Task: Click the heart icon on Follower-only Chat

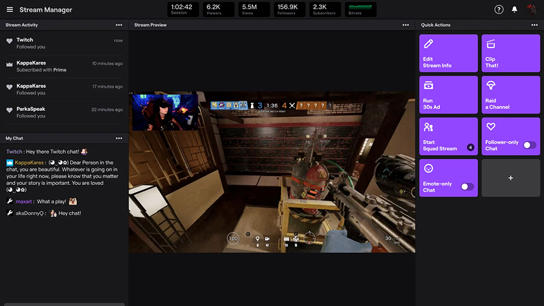Action: pyautogui.click(x=490, y=126)
